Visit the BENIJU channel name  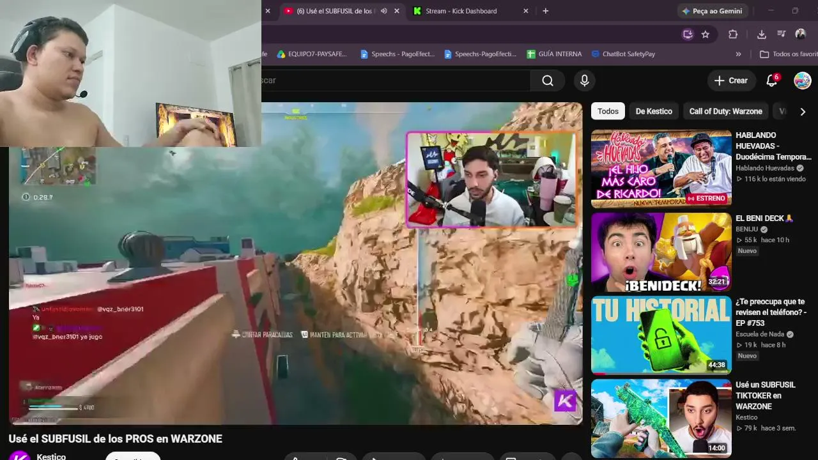[x=747, y=229]
